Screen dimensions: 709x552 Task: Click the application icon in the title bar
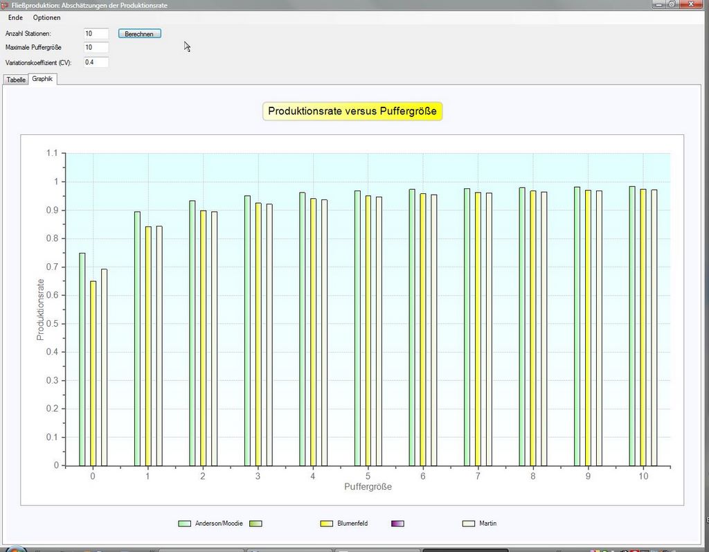tap(5, 5)
